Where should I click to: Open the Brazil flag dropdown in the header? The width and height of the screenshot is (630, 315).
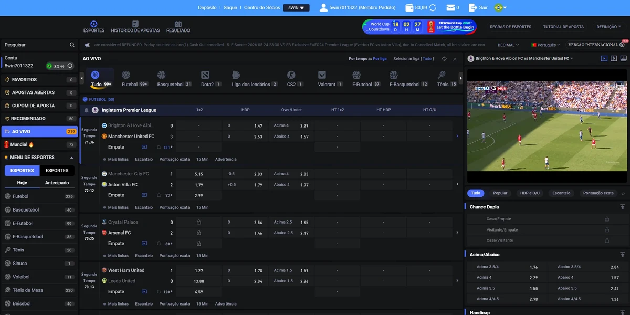(x=500, y=7)
